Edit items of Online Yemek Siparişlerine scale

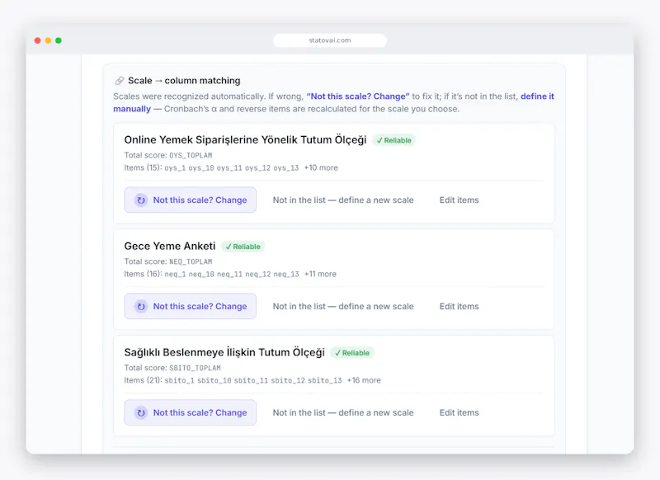point(460,200)
